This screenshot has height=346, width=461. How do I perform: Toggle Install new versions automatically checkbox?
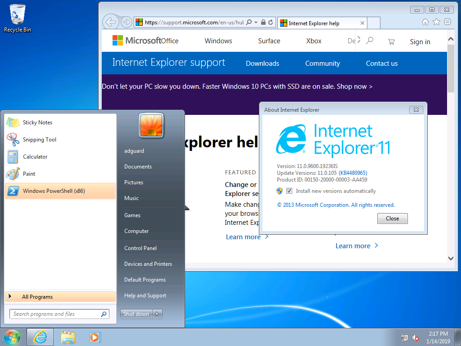point(289,191)
